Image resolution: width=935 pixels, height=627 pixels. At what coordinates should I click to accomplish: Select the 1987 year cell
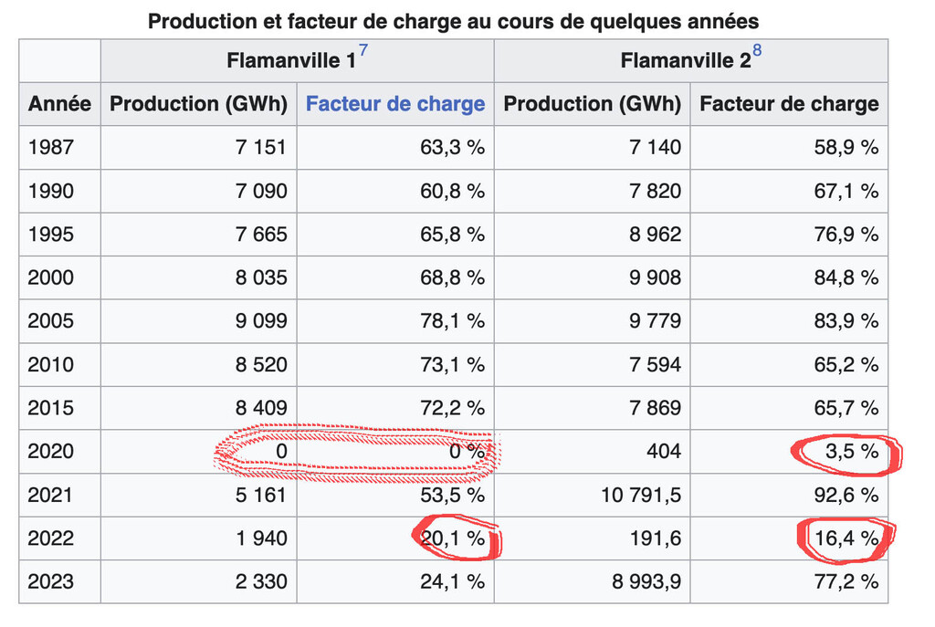(x=59, y=147)
